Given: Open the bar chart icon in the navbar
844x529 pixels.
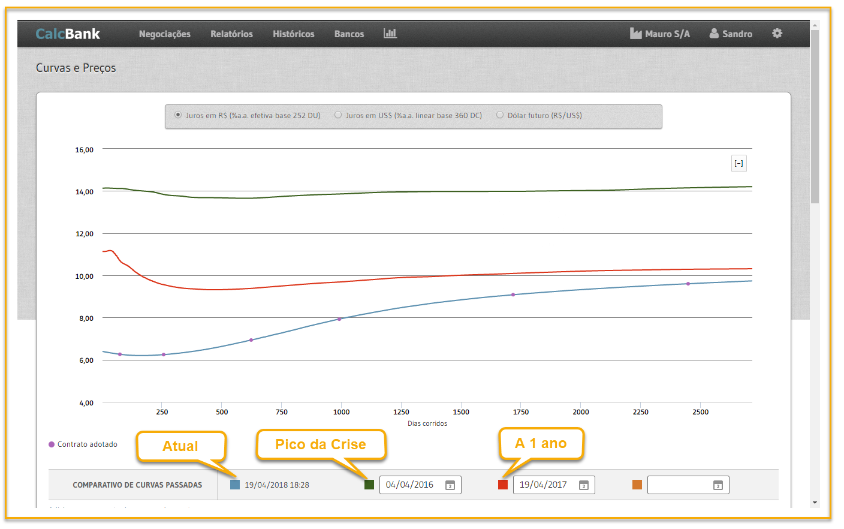Looking at the screenshot, I should coord(390,34).
